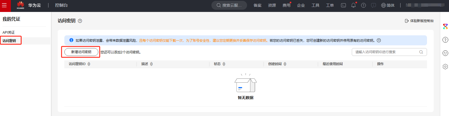Screen dimensions: 449x116
Task: Select API凭证 in the left sidebar
Action: pyautogui.click(x=9, y=33)
